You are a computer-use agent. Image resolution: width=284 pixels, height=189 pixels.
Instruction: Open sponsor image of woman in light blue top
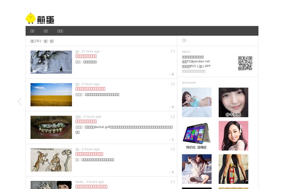[x=197, y=103]
